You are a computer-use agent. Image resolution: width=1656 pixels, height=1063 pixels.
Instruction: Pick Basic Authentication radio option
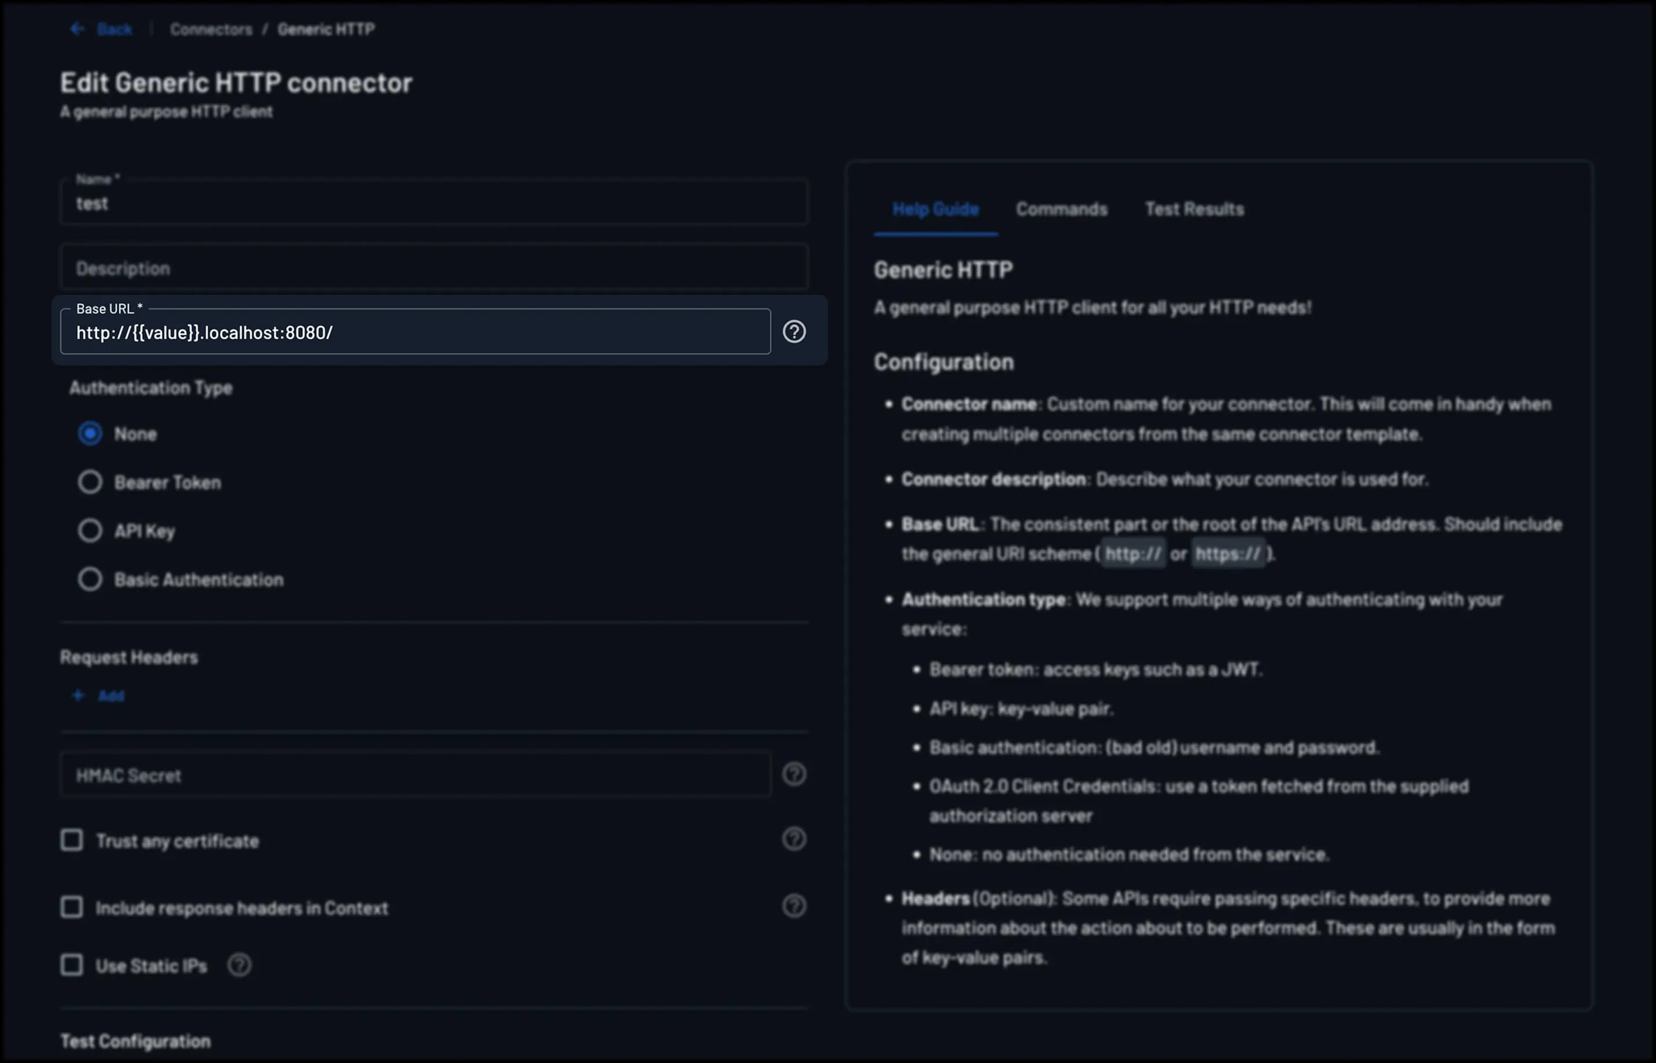click(x=90, y=579)
